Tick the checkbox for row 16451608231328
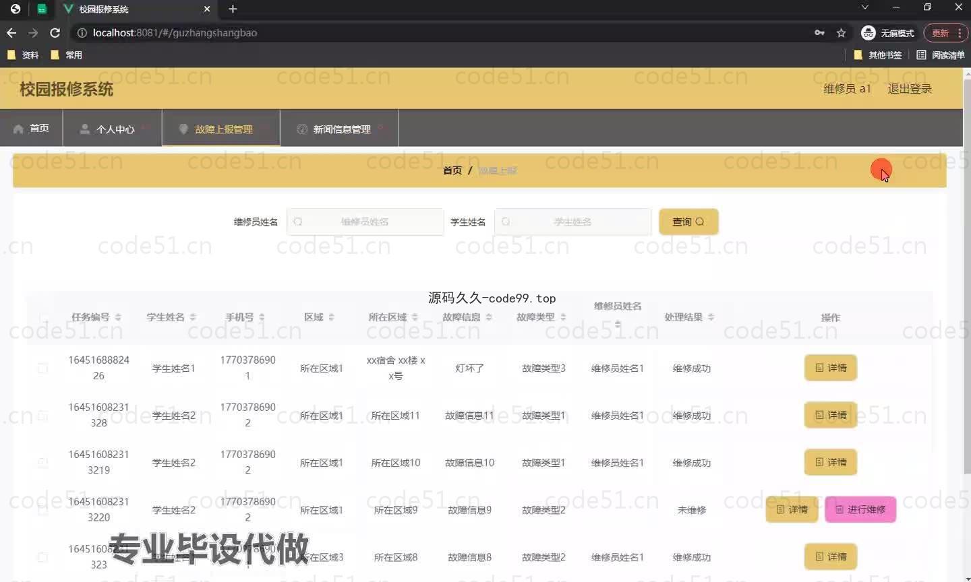Viewport: 971px width, 582px height. pyautogui.click(x=42, y=415)
